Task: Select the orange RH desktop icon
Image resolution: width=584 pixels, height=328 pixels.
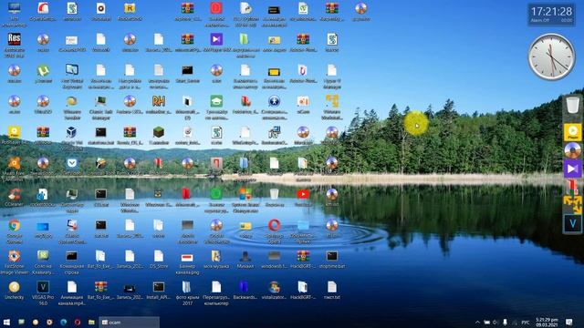Action: click(x=159, y=101)
